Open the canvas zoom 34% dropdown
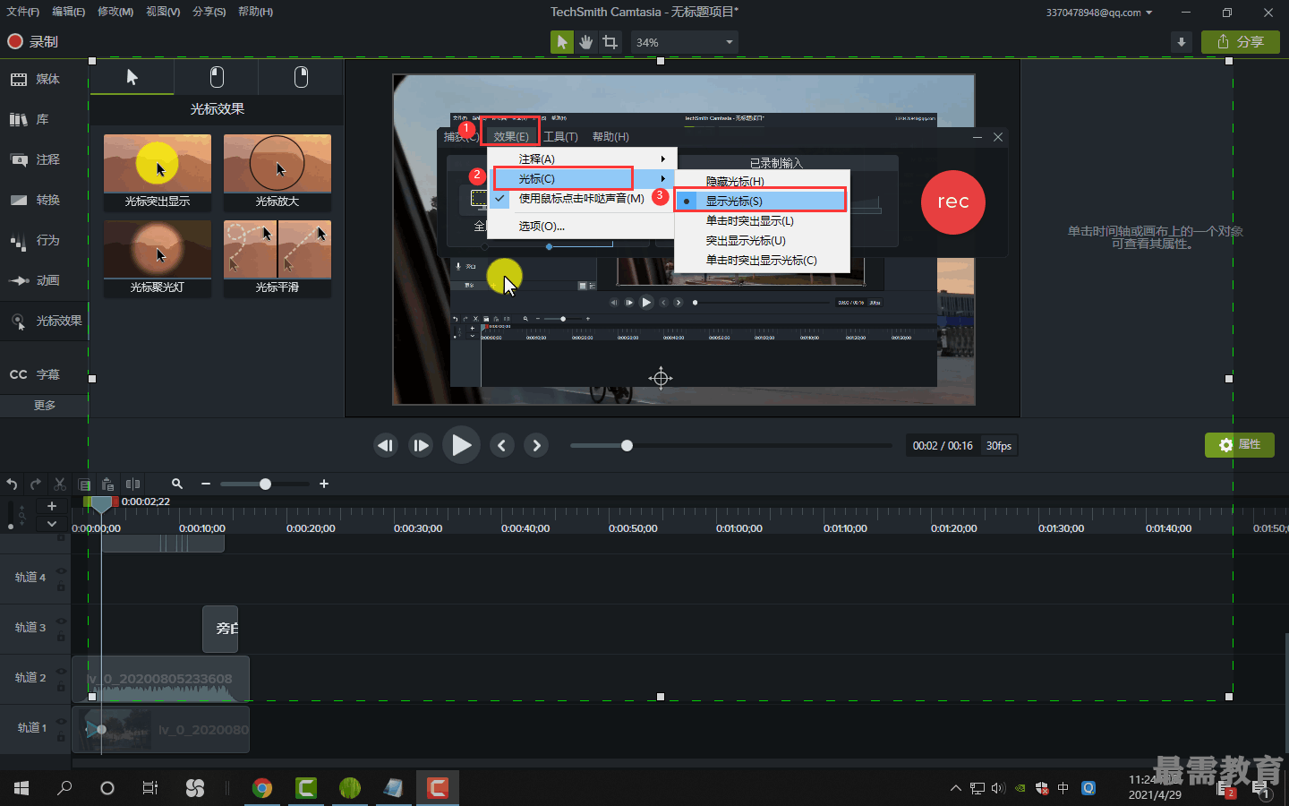The height and width of the screenshot is (806, 1289). click(685, 42)
